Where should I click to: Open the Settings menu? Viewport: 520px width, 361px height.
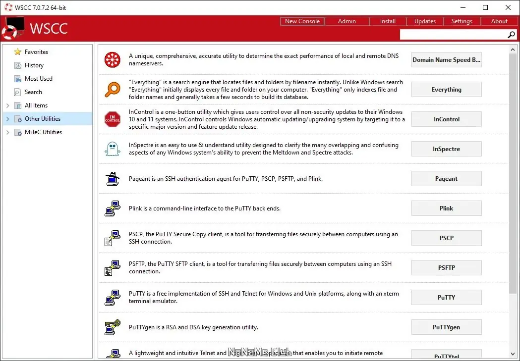[462, 21]
